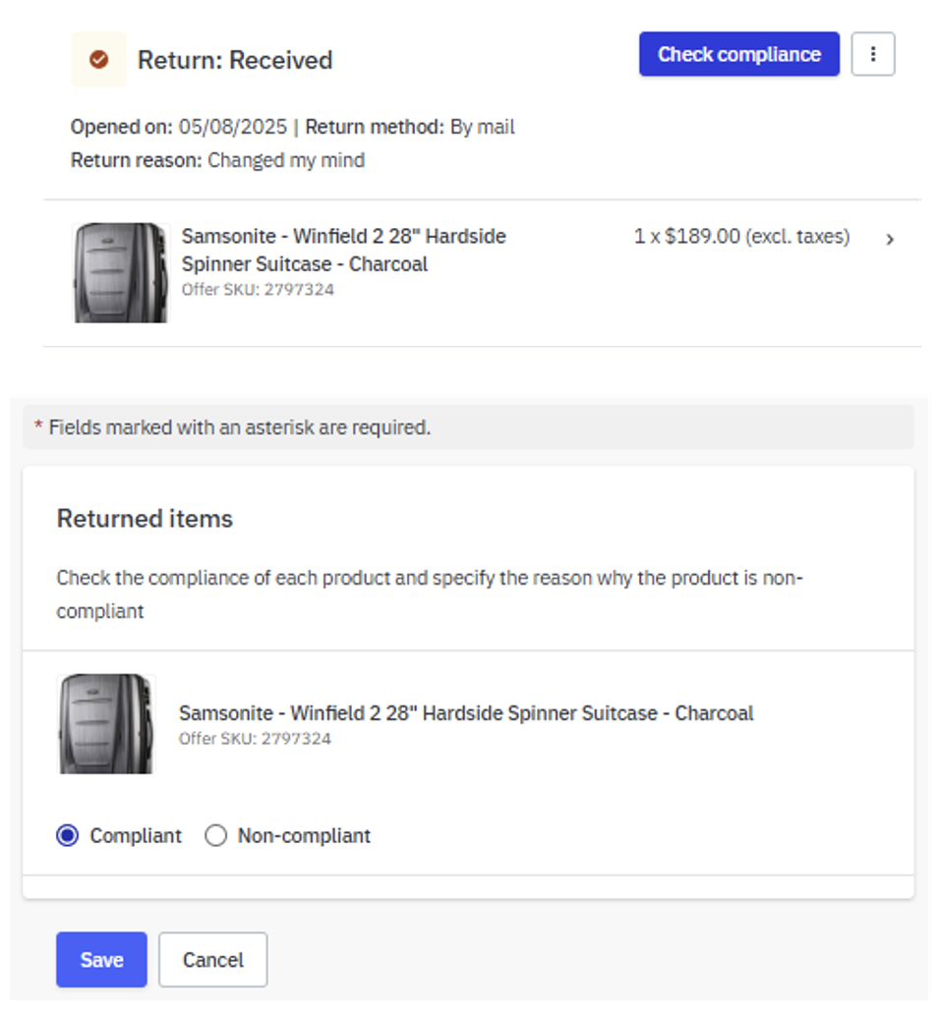Open the suitcase thumbnail under Returned items
Viewport: 938px width, 1012px height.
tap(106, 724)
